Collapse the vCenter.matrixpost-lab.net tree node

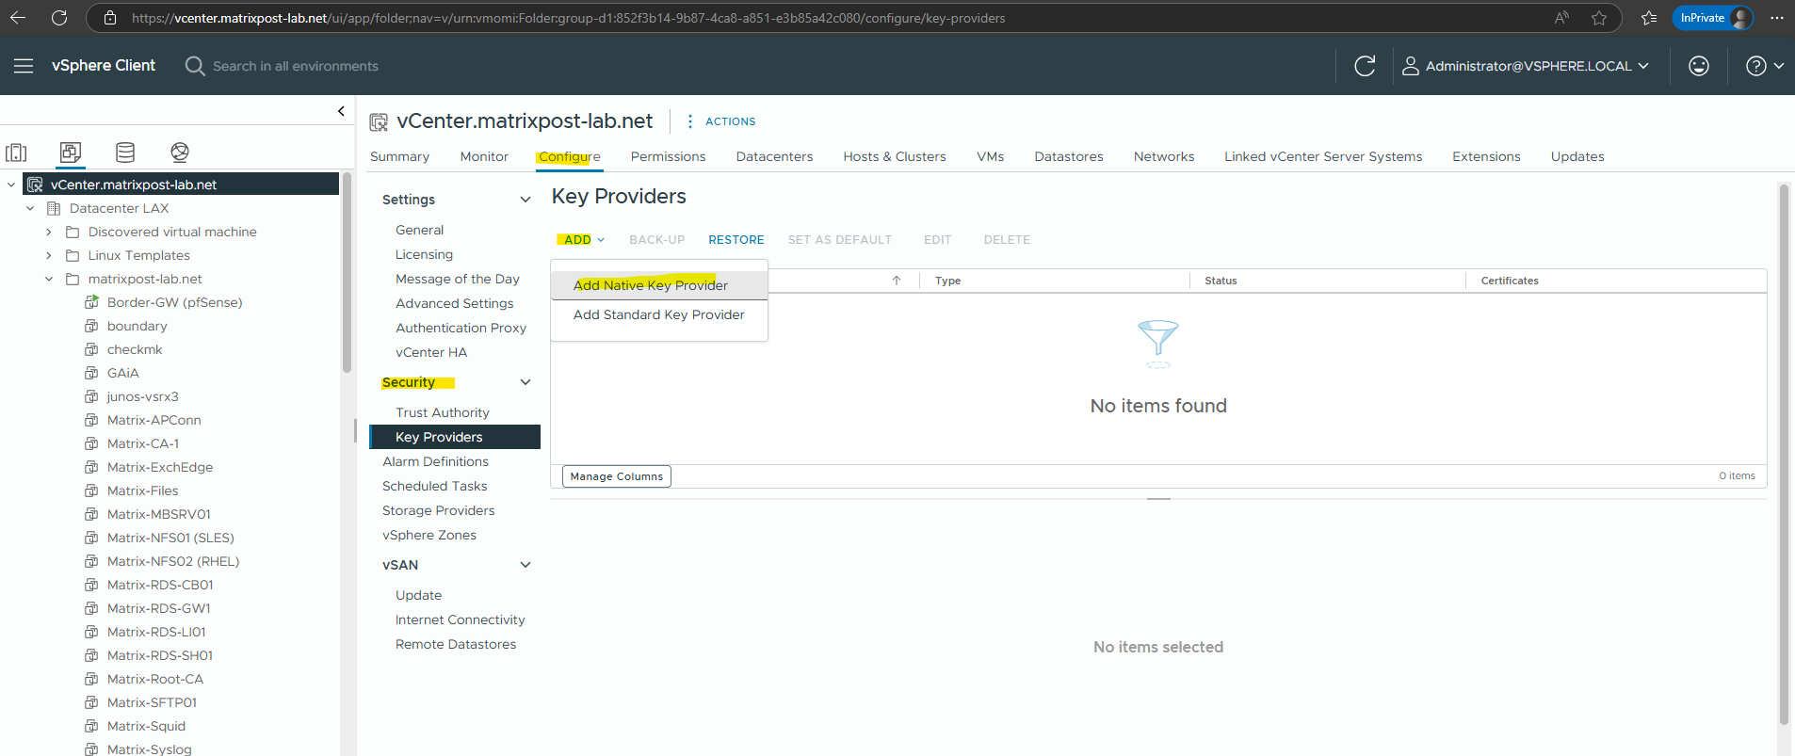[11, 185]
